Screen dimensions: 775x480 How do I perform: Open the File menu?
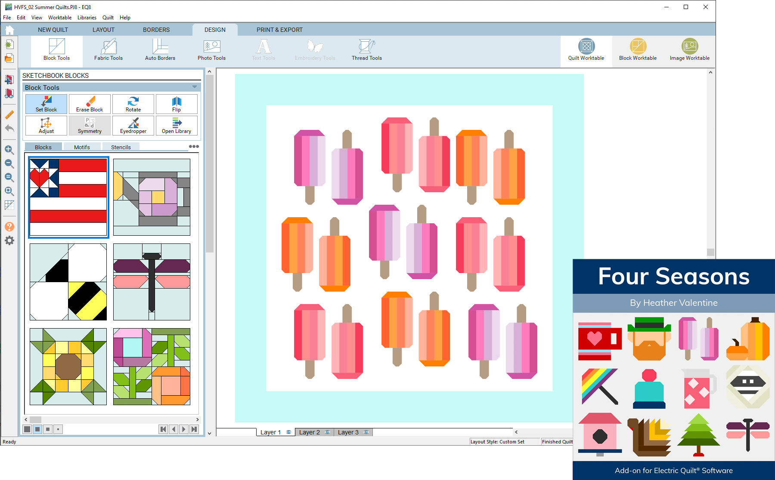click(7, 18)
